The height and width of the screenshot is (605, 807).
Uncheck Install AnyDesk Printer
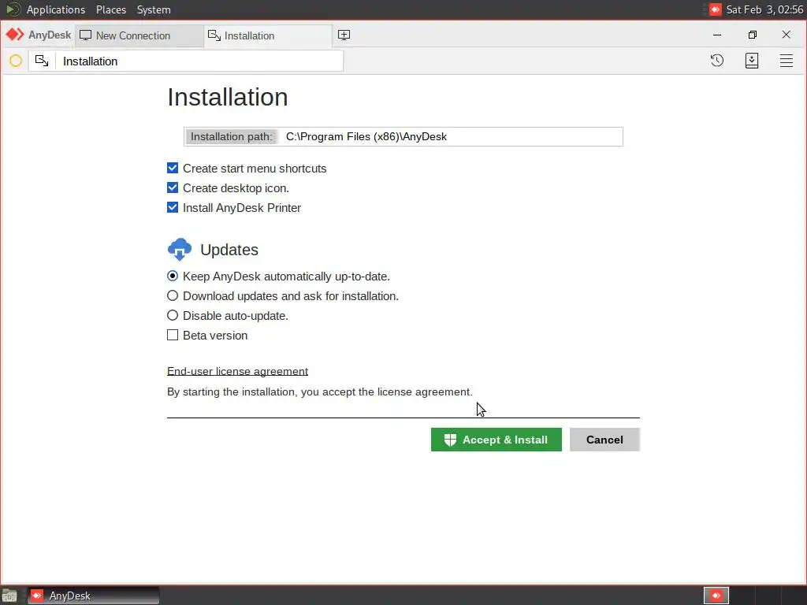click(173, 207)
